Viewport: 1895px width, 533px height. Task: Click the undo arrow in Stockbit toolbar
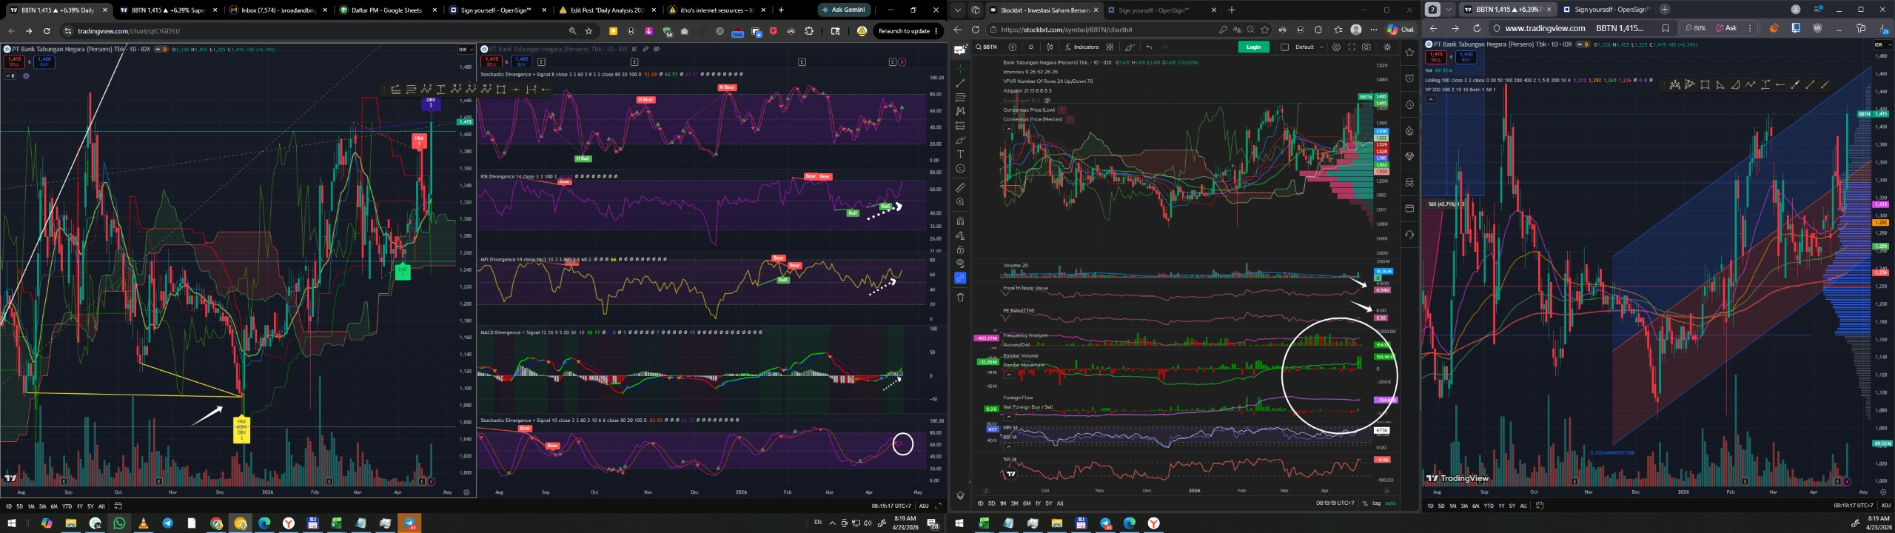pos(1149,47)
